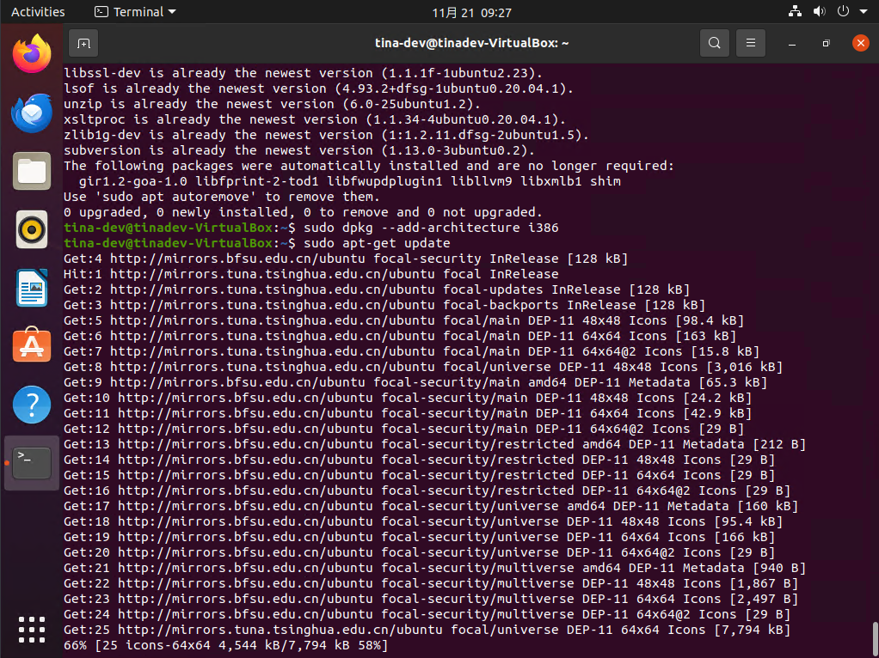Viewport: 879px width, 658px height.
Task: Open LibreOffice Writer from dock
Action: tap(32, 288)
